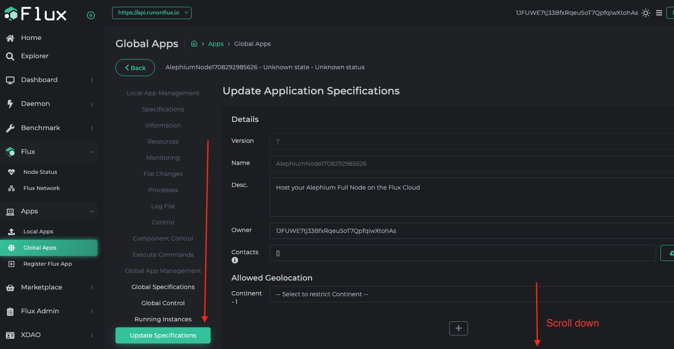Open the API URL dropdown
Viewport: 674px width, 349px height.
point(152,13)
